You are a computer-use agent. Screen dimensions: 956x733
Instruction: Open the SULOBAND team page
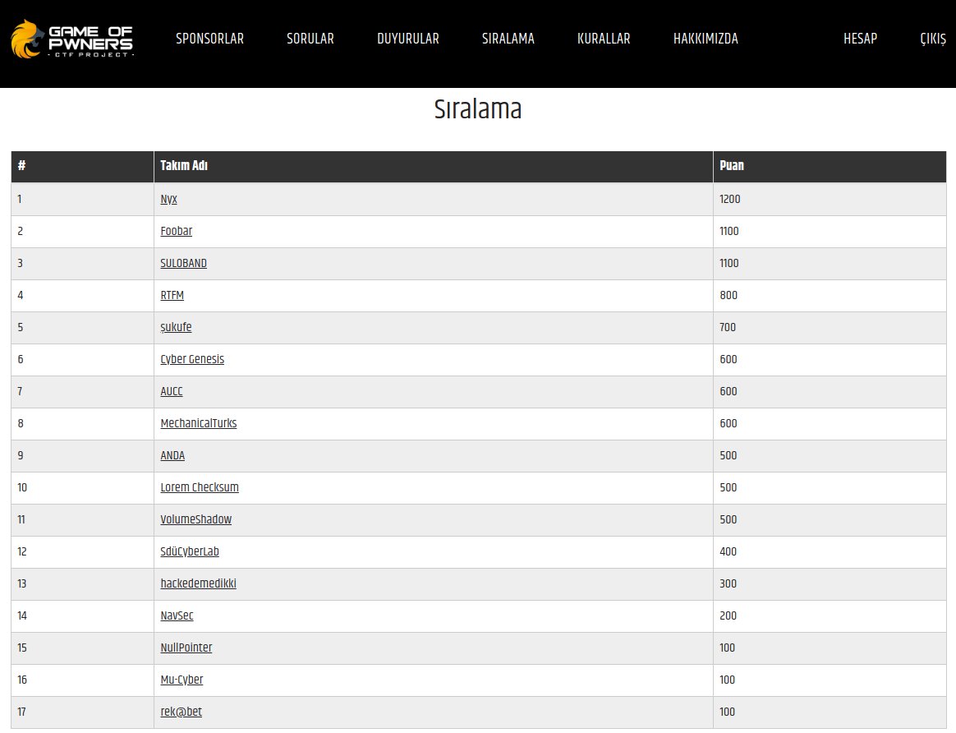click(x=183, y=263)
